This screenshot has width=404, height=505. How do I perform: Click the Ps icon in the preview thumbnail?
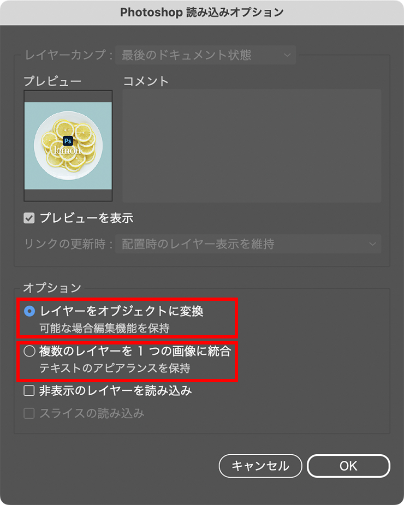point(68,141)
